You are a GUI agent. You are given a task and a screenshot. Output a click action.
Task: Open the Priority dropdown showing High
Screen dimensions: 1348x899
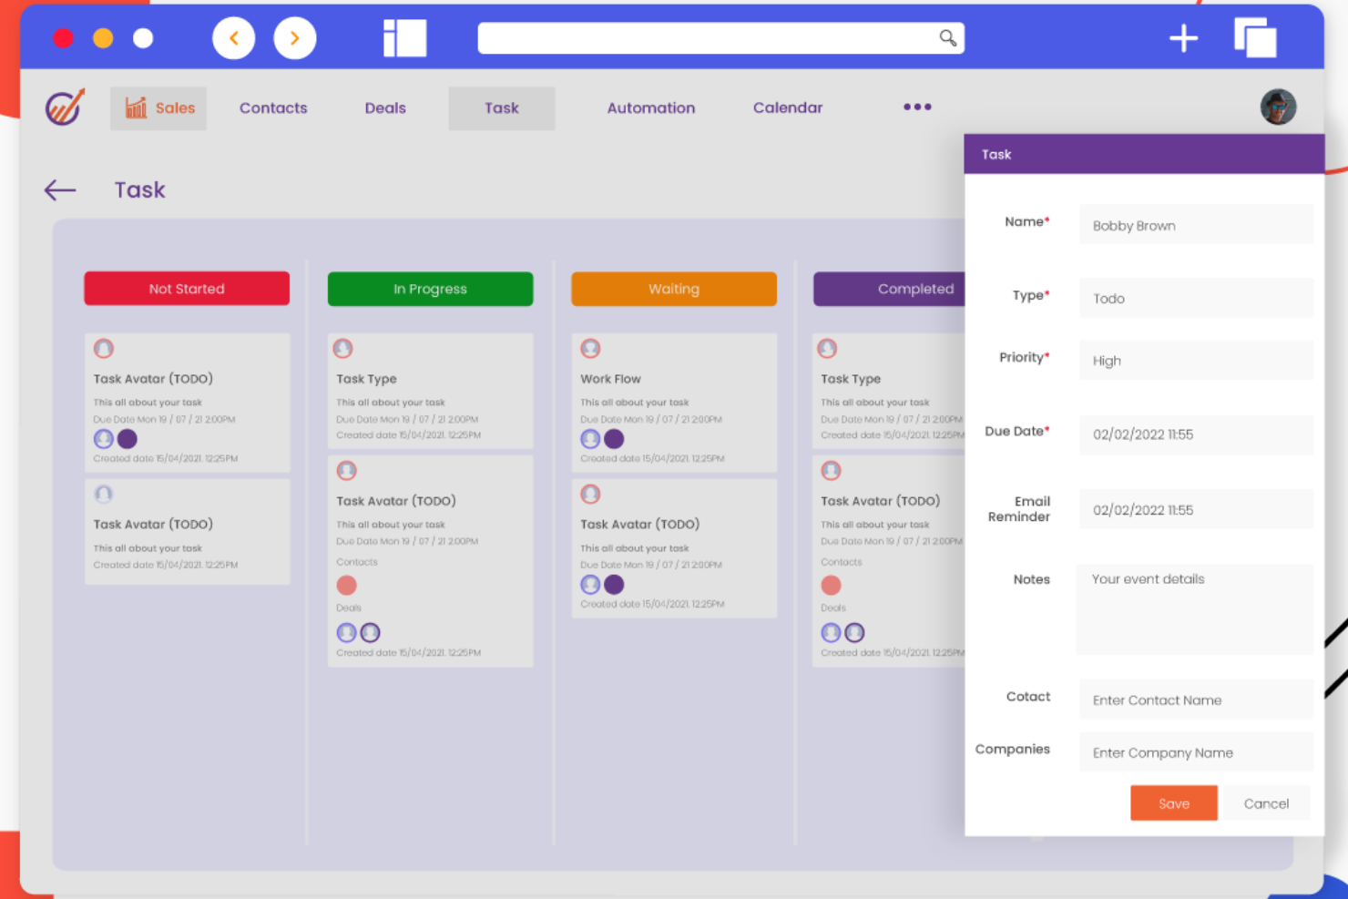tap(1196, 360)
